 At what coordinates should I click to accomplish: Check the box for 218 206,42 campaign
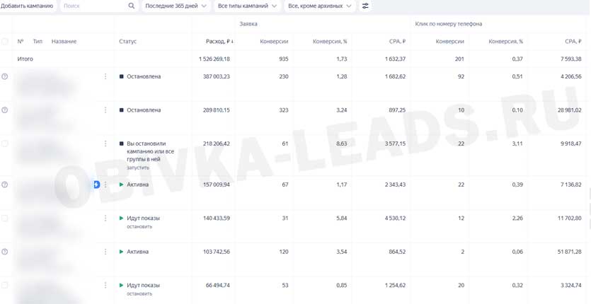(x=5, y=144)
